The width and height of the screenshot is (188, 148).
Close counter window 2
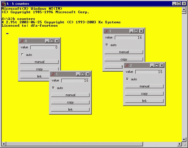tap(162, 65)
